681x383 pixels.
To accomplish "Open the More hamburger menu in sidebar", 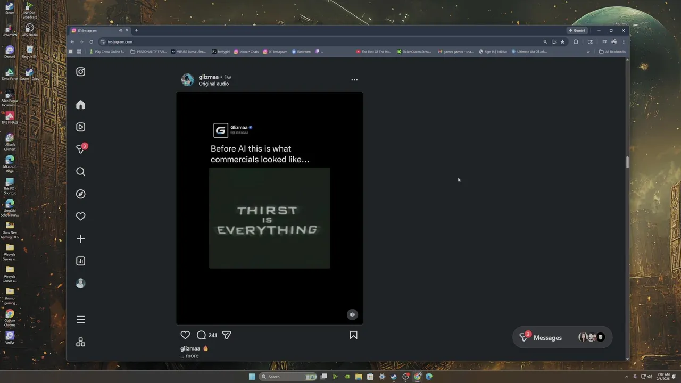I will click(x=80, y=320).
